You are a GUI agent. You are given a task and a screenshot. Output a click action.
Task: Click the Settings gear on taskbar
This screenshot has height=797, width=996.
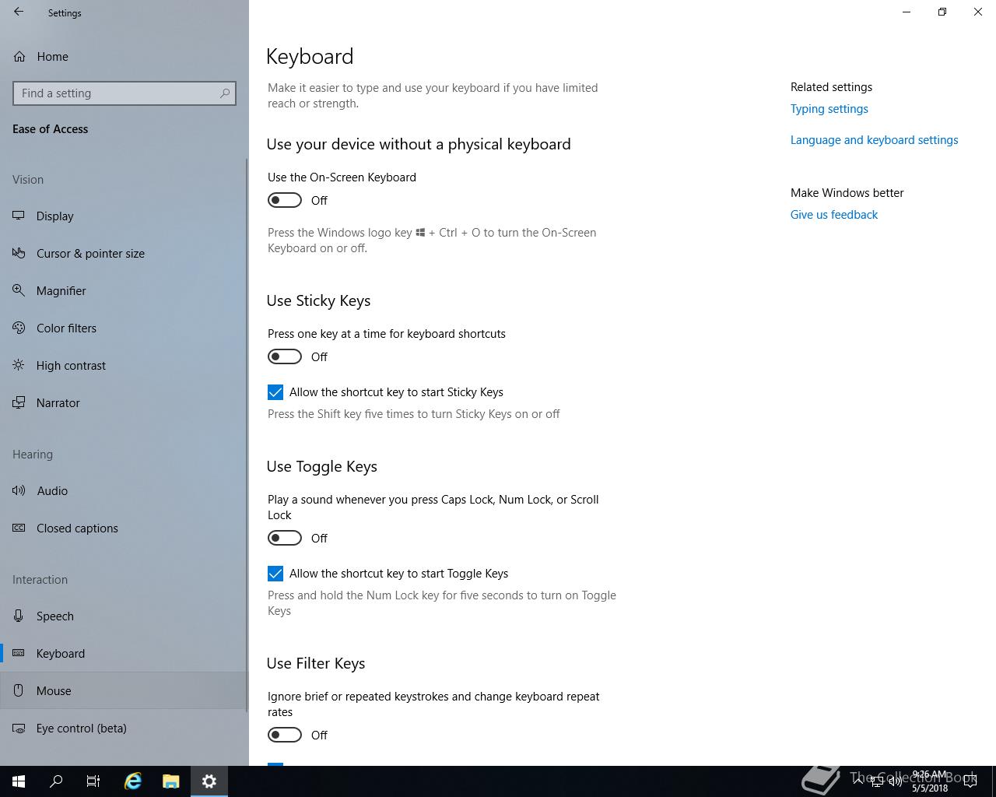[209, 781]
